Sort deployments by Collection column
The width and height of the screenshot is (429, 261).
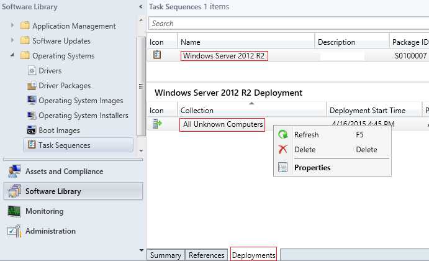(x=252, y=111)
